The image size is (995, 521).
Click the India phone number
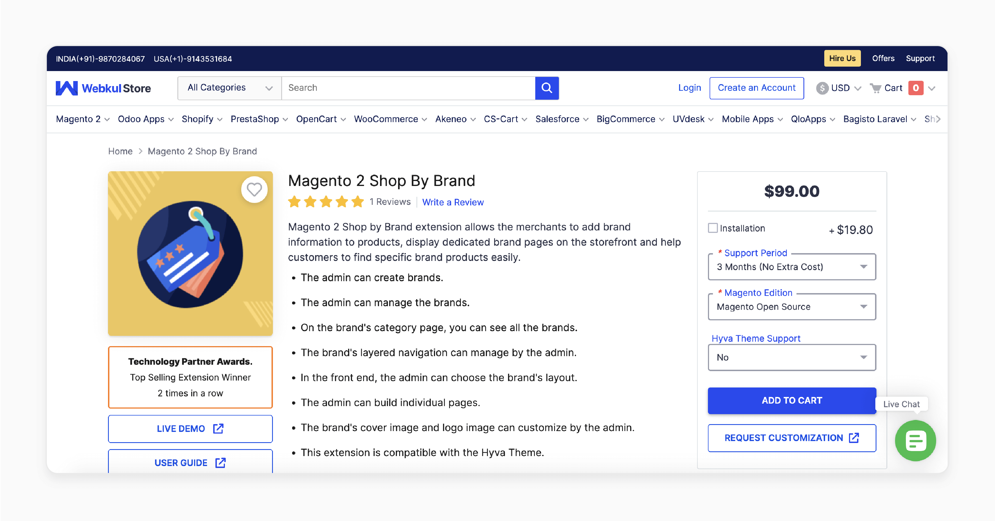(x=100, y=59)
